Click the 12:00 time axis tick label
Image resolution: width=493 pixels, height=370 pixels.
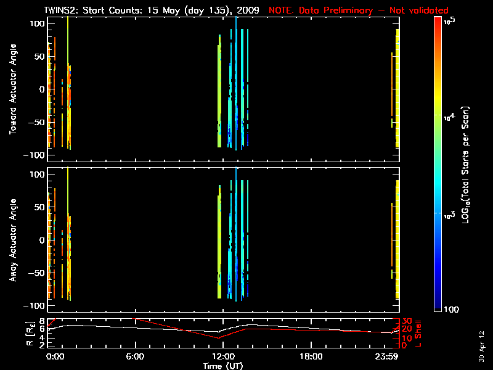pos(222,357)
